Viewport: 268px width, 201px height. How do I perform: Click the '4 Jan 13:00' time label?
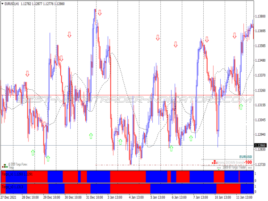[x=136, y=197]
